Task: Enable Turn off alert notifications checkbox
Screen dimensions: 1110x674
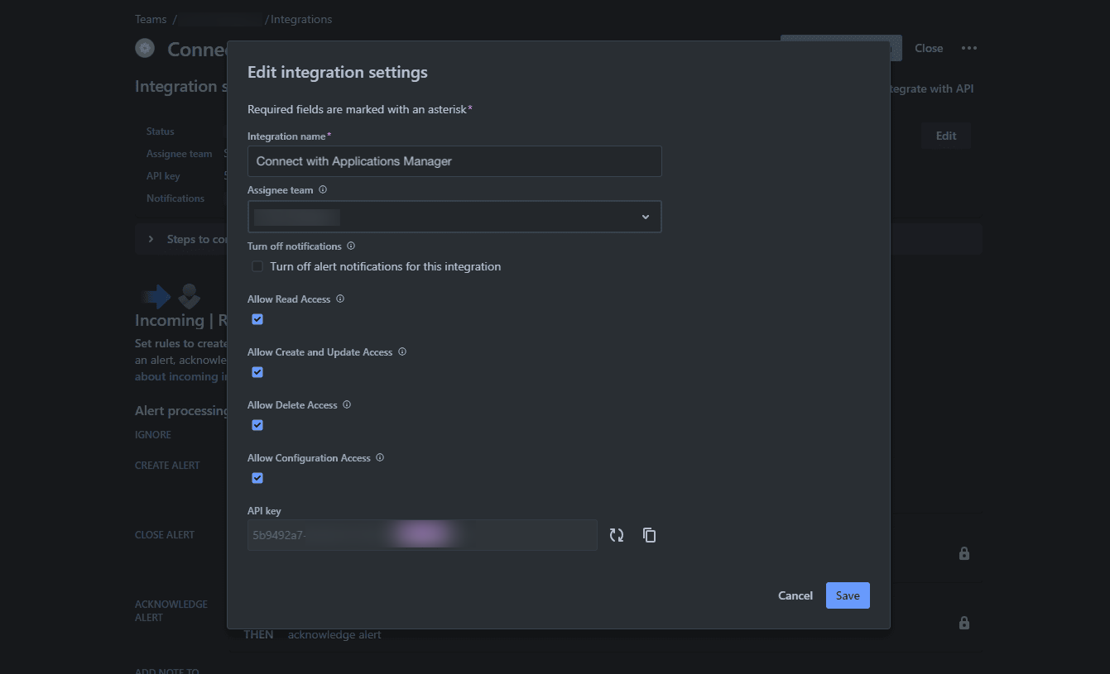Action: (257, 266)
